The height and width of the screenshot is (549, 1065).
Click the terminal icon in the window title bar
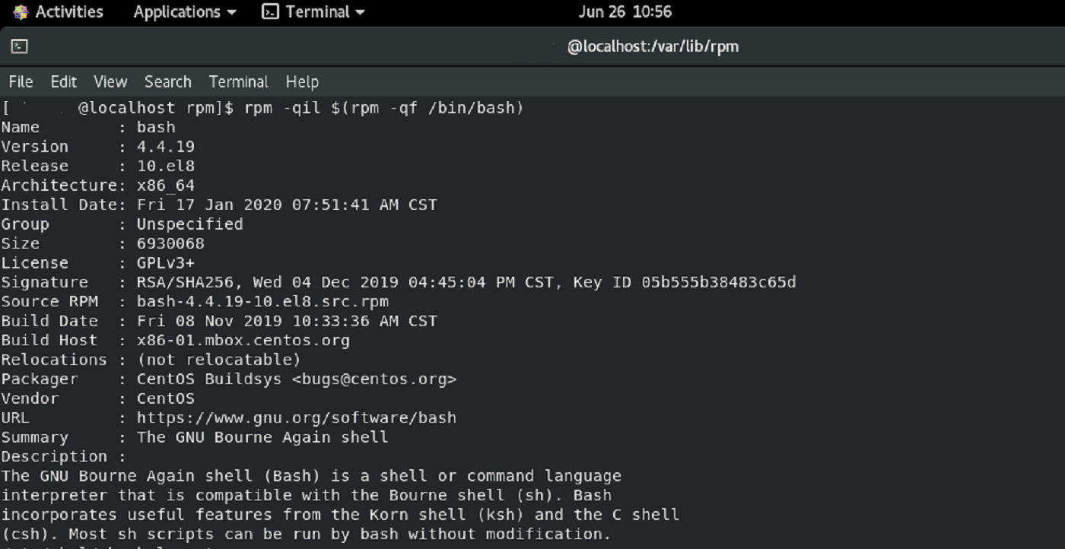[x=20, y=46]
